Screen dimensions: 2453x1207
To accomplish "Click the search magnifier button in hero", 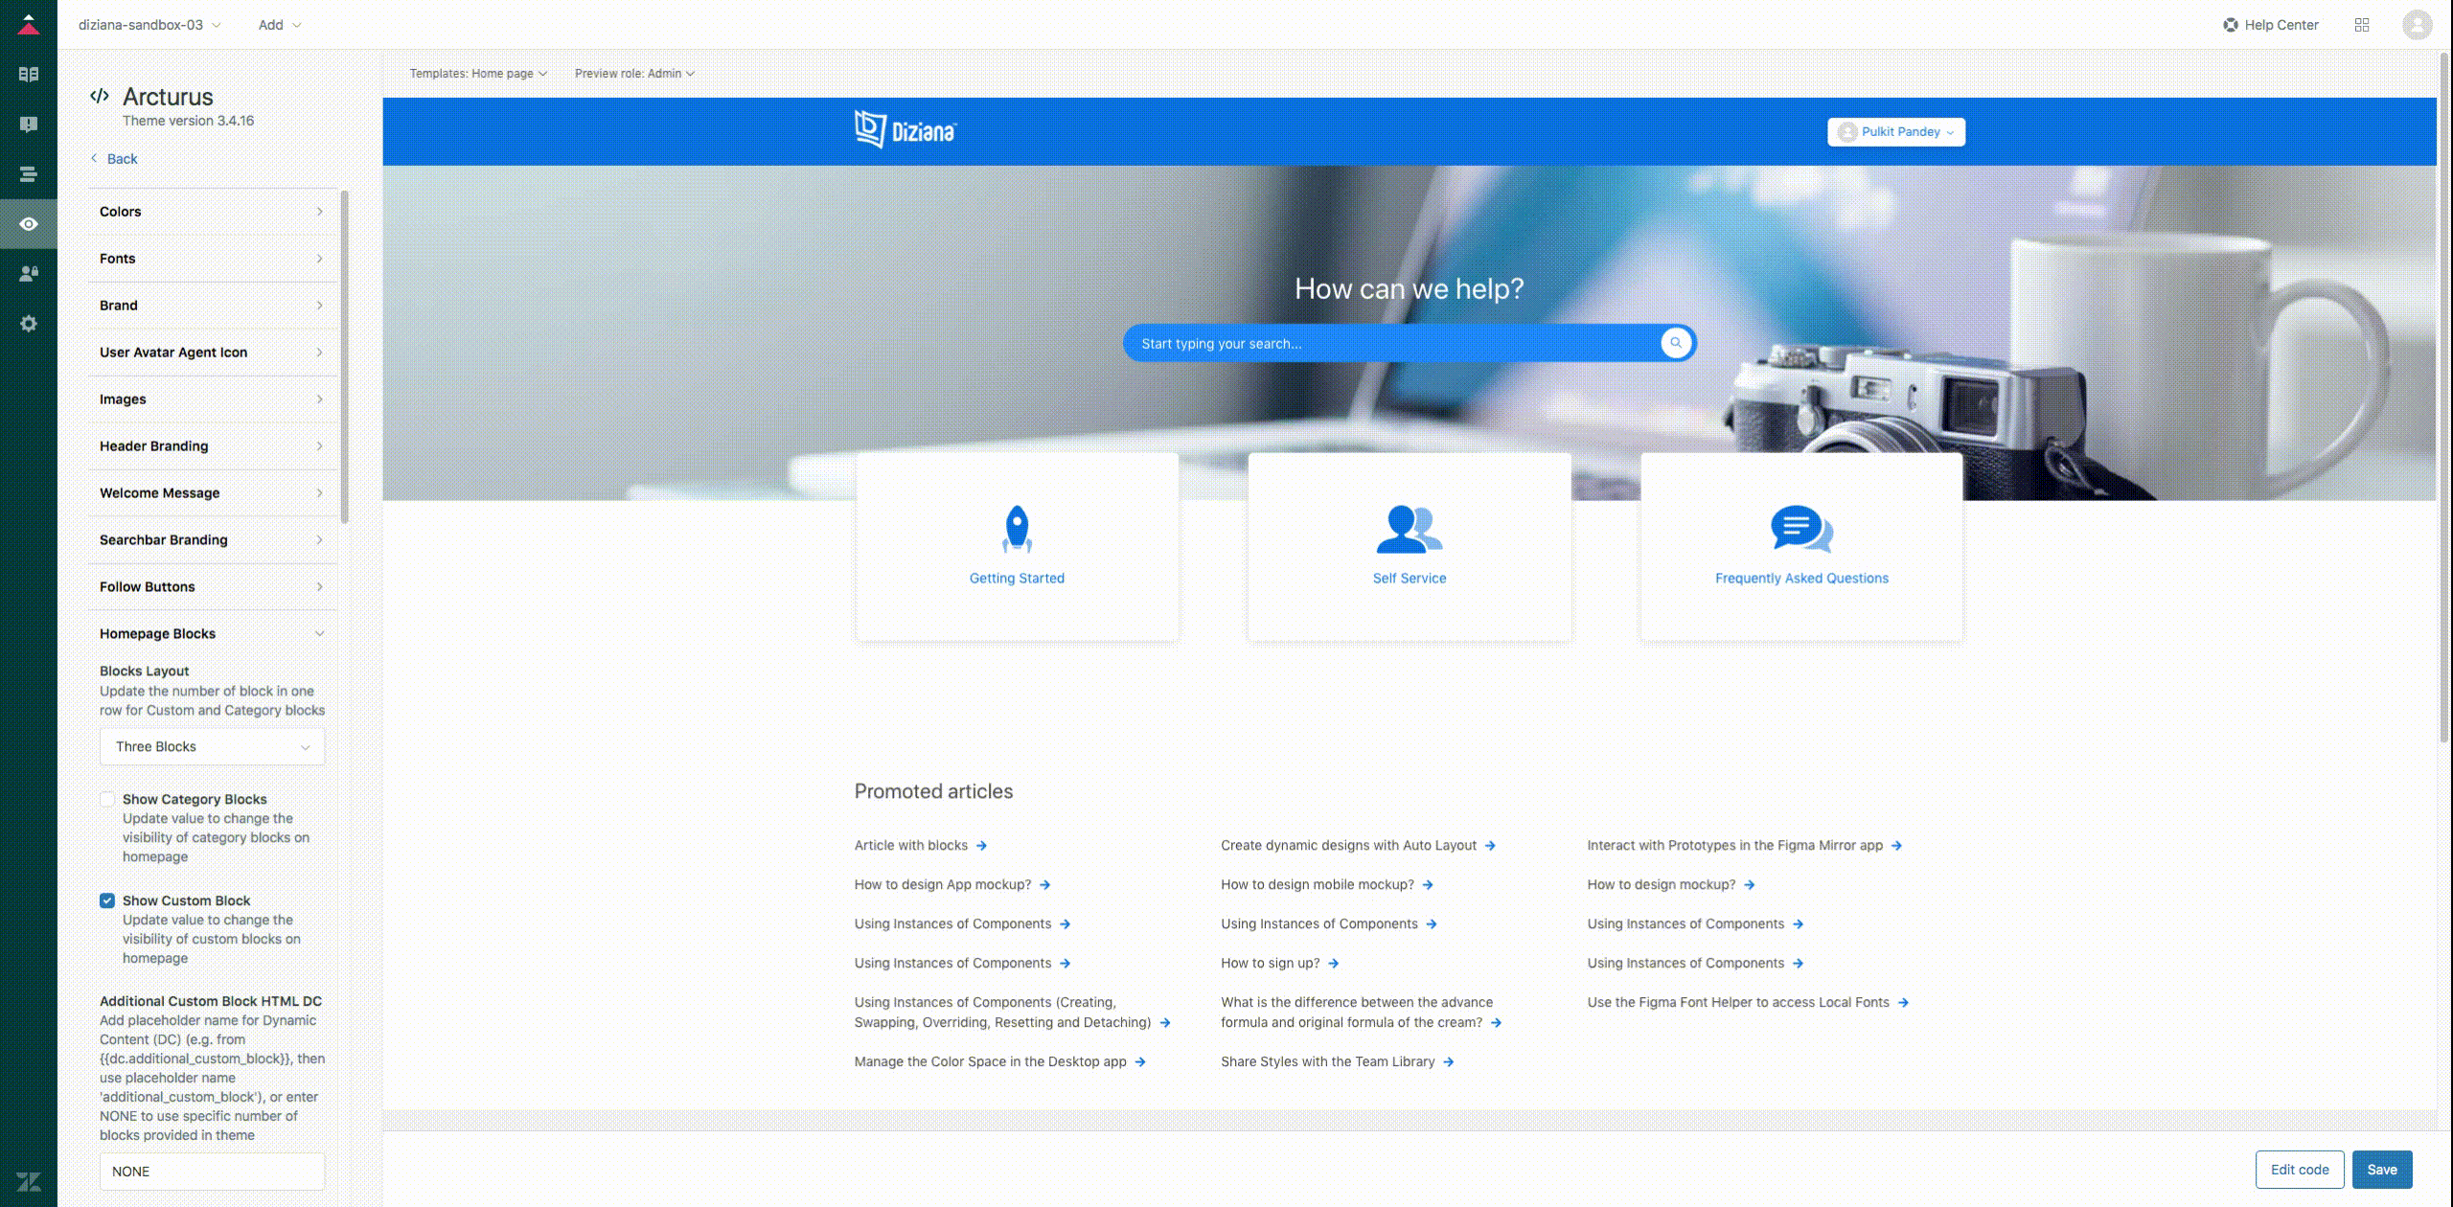I will pos(1676,343).
